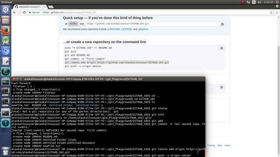The width and height of the screenshot is (280, 157).
Task: Switch to Chromium browser dock icon
Action: 6,51
